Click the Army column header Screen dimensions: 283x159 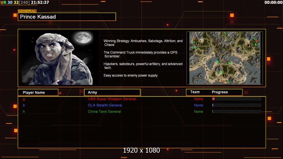(112, 92)
